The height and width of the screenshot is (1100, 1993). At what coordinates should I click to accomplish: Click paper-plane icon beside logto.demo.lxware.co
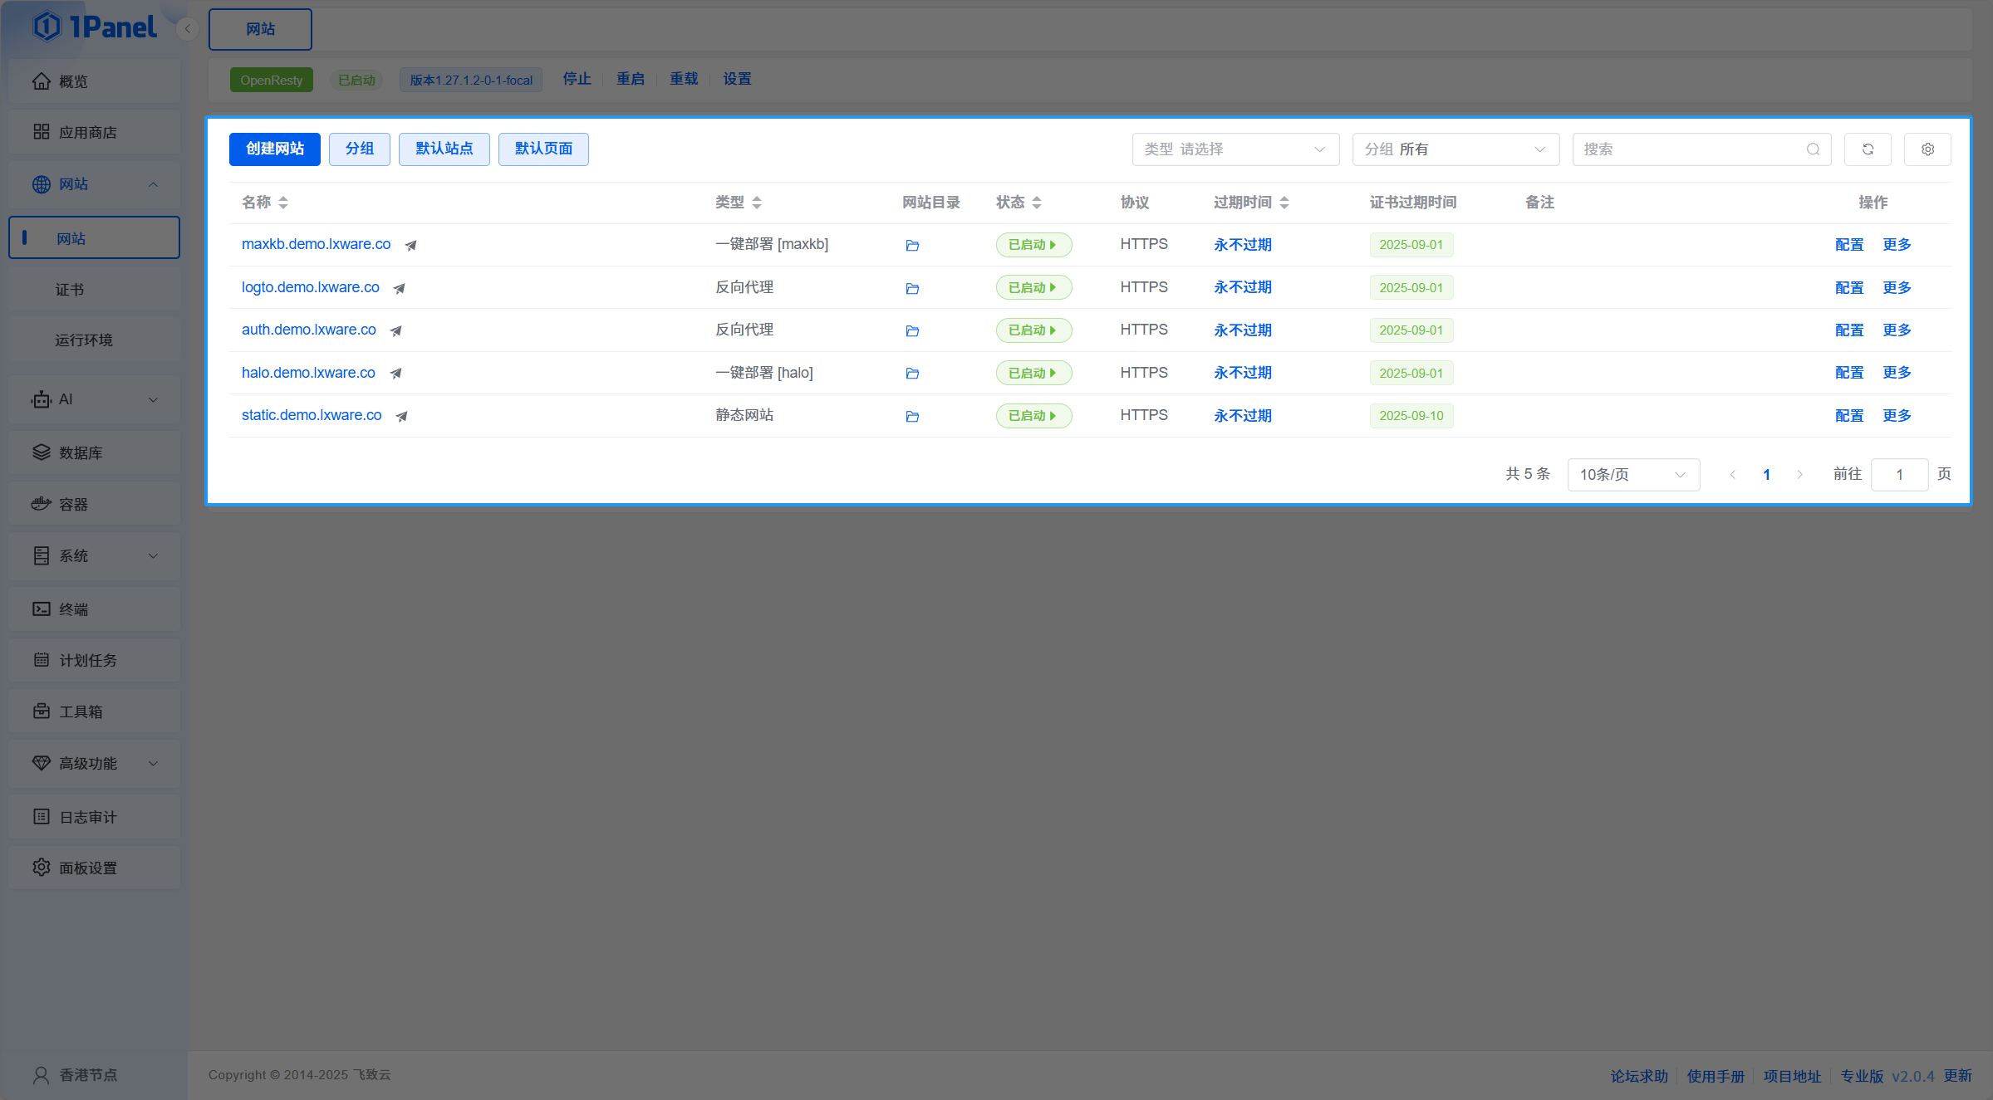click(400, 289)
